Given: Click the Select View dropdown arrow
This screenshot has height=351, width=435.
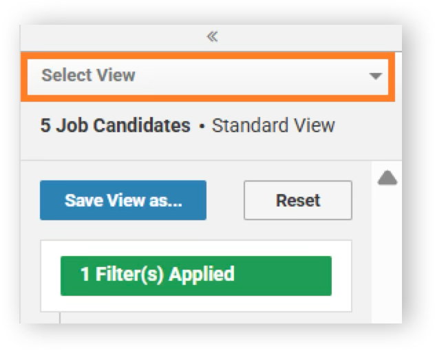Looking at the screenshot, I should 376,76.
